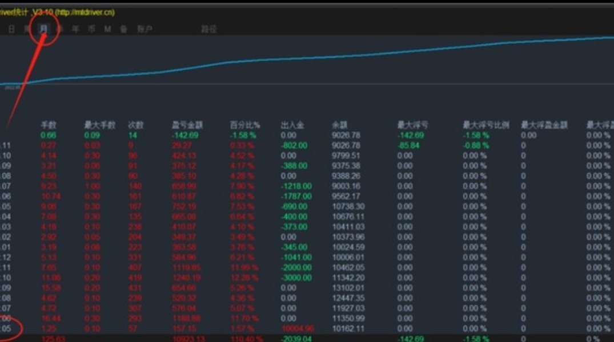Open the 币 currency tab
The width and height of the screenshot is (614, 342).
click(91, 29)
